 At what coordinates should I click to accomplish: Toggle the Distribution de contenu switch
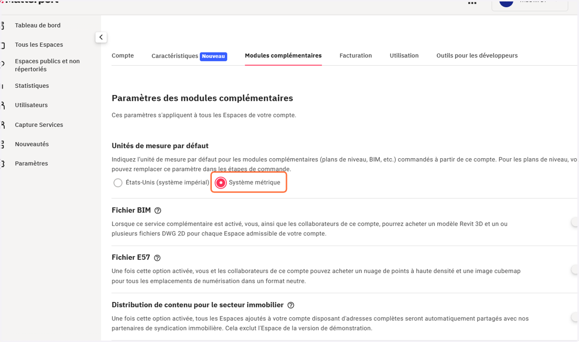575,317
